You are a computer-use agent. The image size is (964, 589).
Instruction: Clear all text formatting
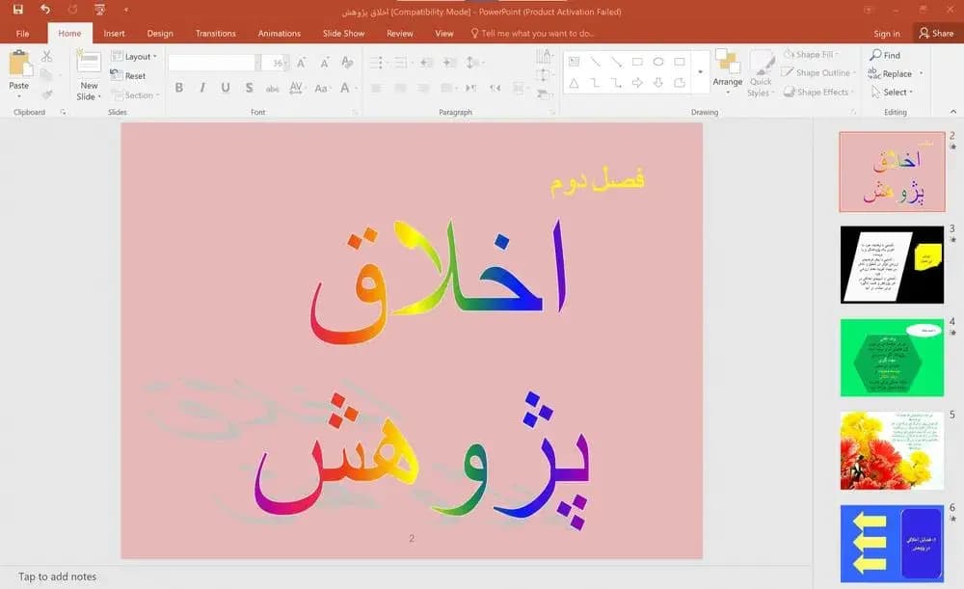pyautogui.click(x=347, y=63)
